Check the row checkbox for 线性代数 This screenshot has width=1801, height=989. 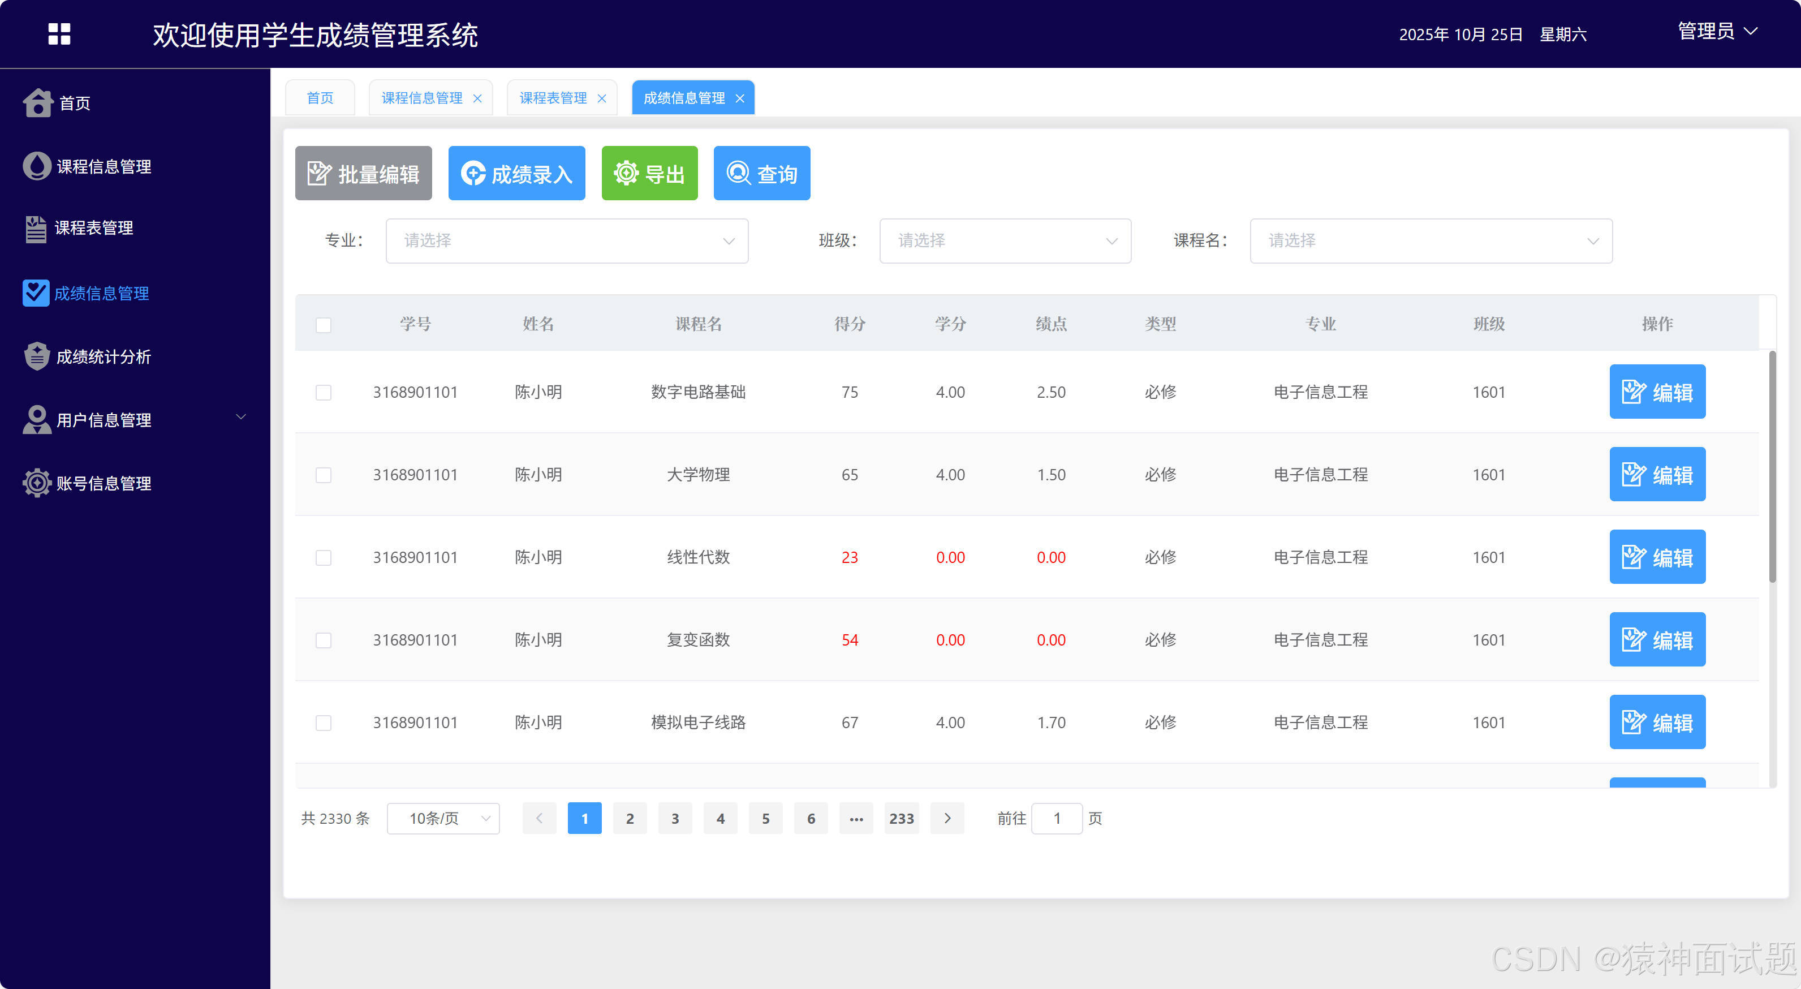click(x=323, y=557)
